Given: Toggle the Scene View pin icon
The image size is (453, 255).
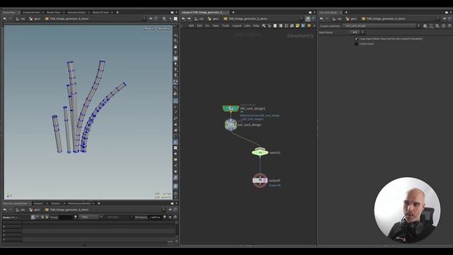Looking at the screenshot, I should tap(151, 19).
